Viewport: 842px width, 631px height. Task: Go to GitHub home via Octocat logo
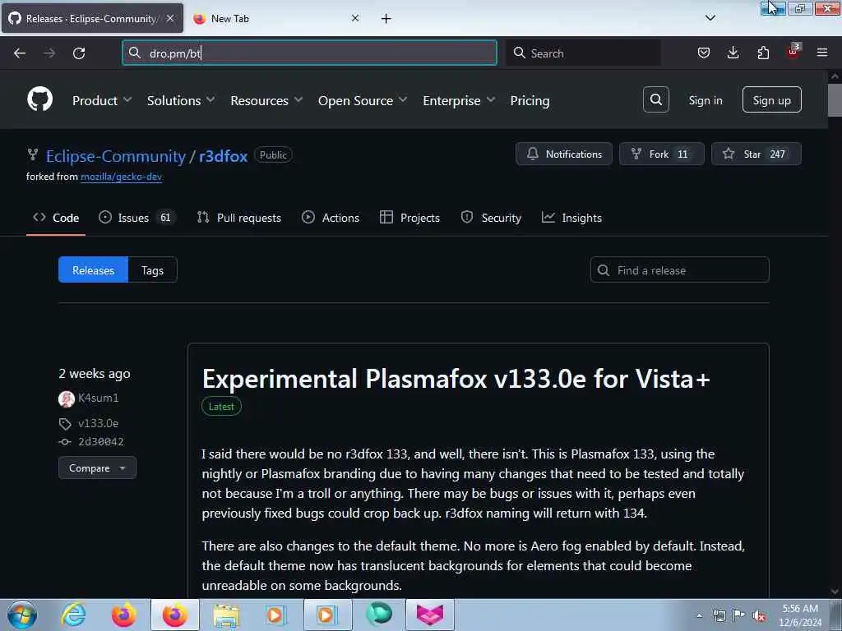pyautogui.click(x=39, y=99)
